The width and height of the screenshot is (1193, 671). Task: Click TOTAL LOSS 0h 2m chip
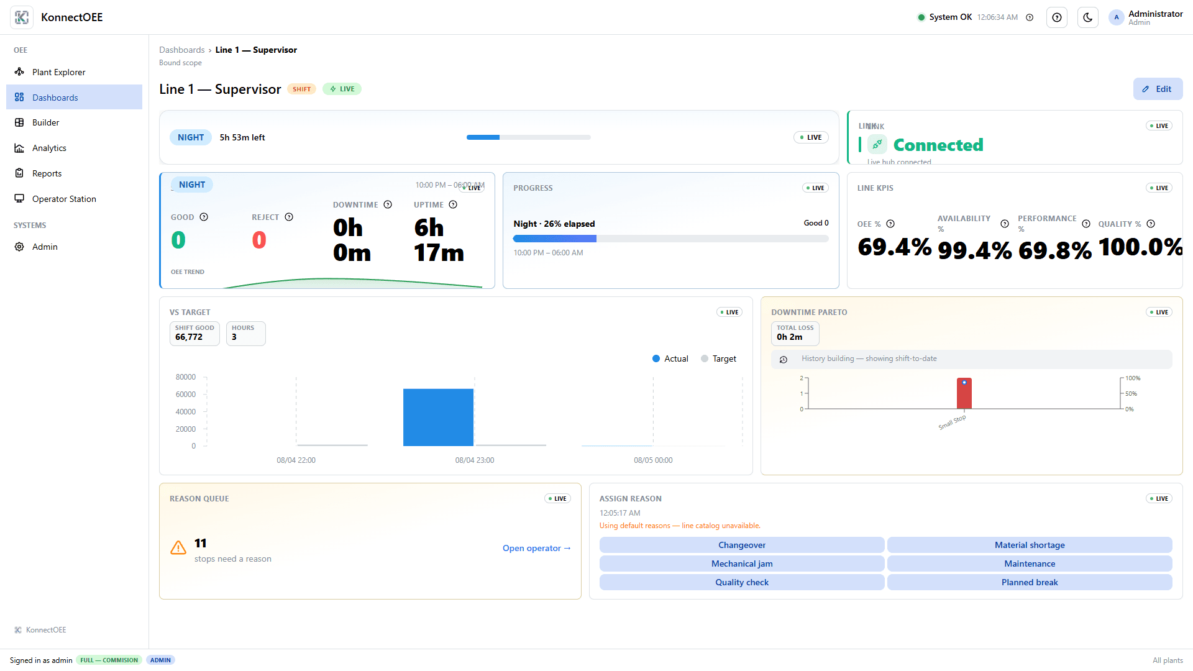point(795,333)
